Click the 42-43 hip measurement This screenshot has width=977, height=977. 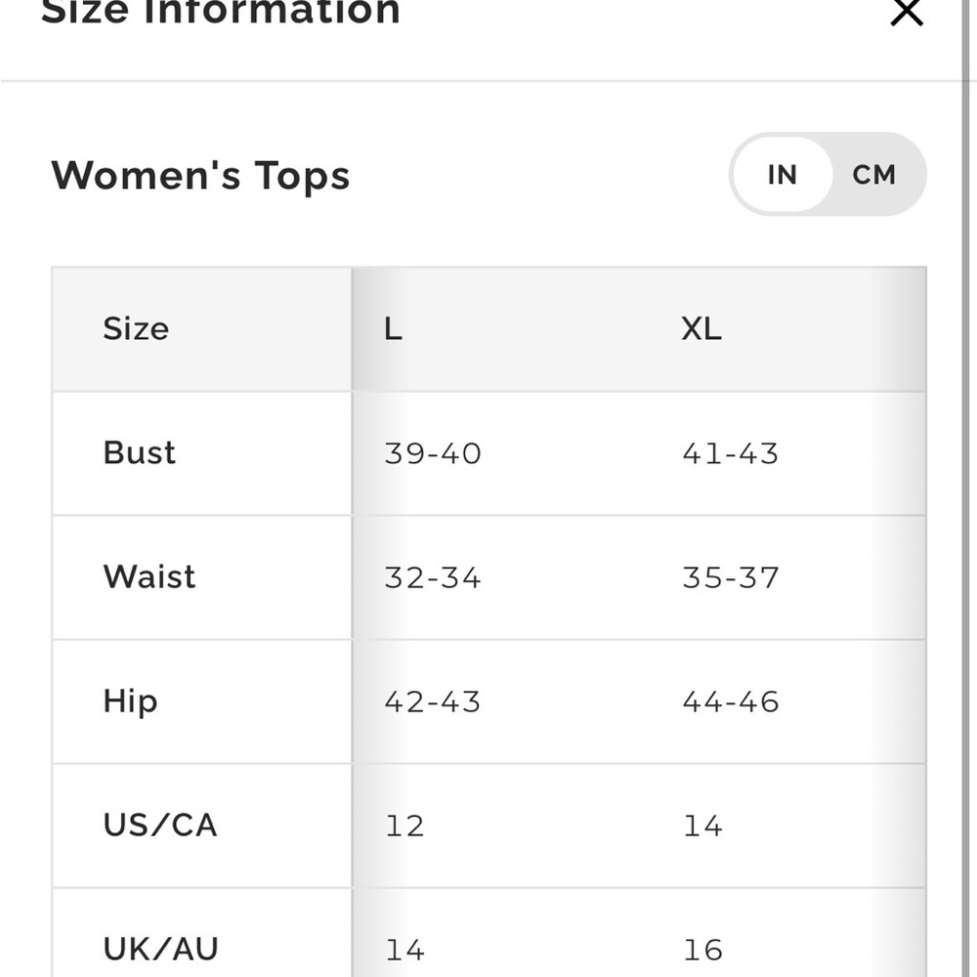coord(433,701)
